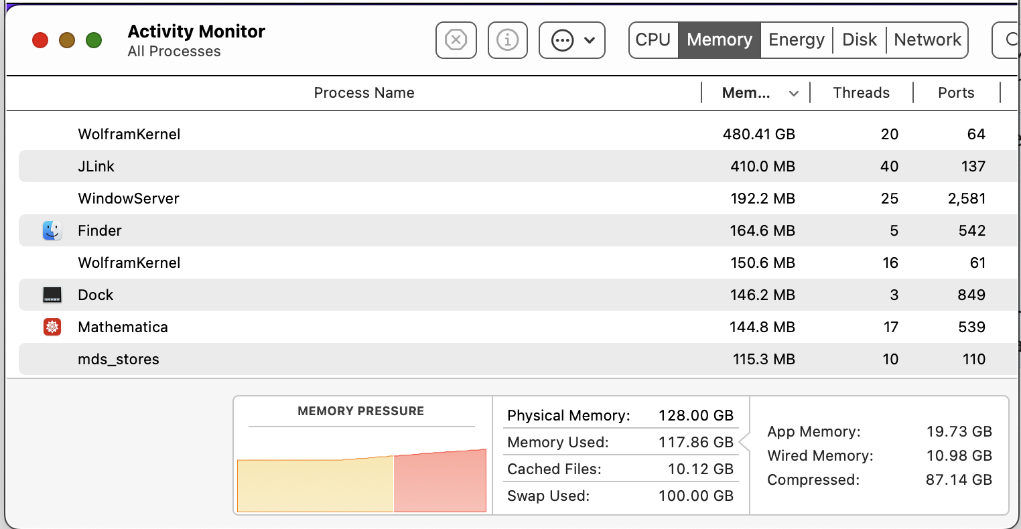The width and height of the screenshot is (1021, 529).
Task: Switch to the Energy tab
Action: pos(796,40)
